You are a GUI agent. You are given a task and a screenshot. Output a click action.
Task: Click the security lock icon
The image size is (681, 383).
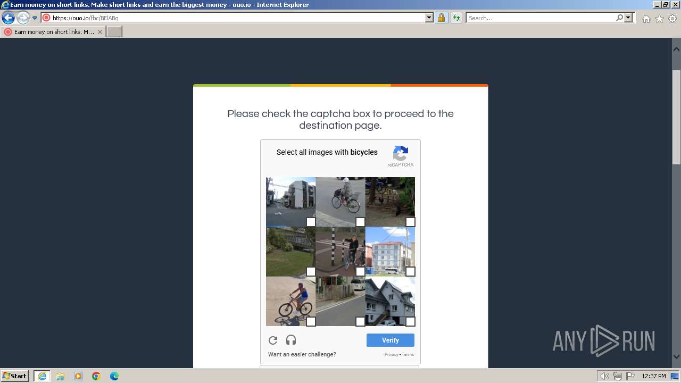click(x=441, y=18)
